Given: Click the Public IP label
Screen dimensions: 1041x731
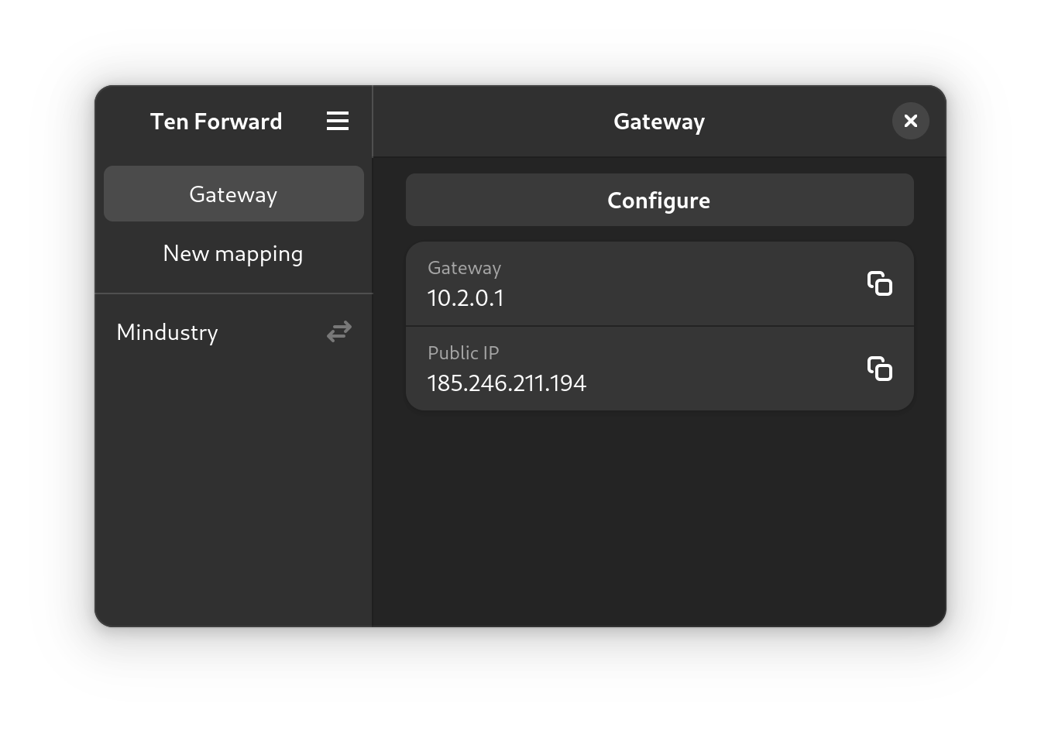Looking at the screenshot, I should point(463,353).
